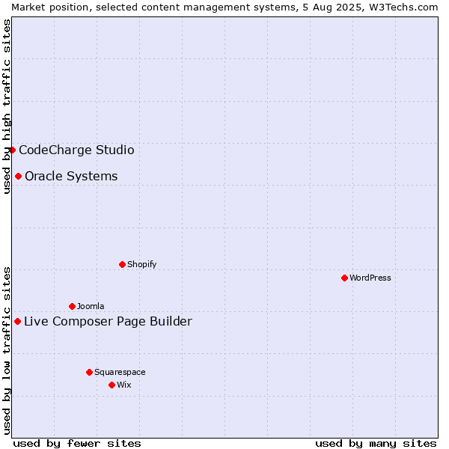Select the Squarespace red dot

[x=89, y=372]
